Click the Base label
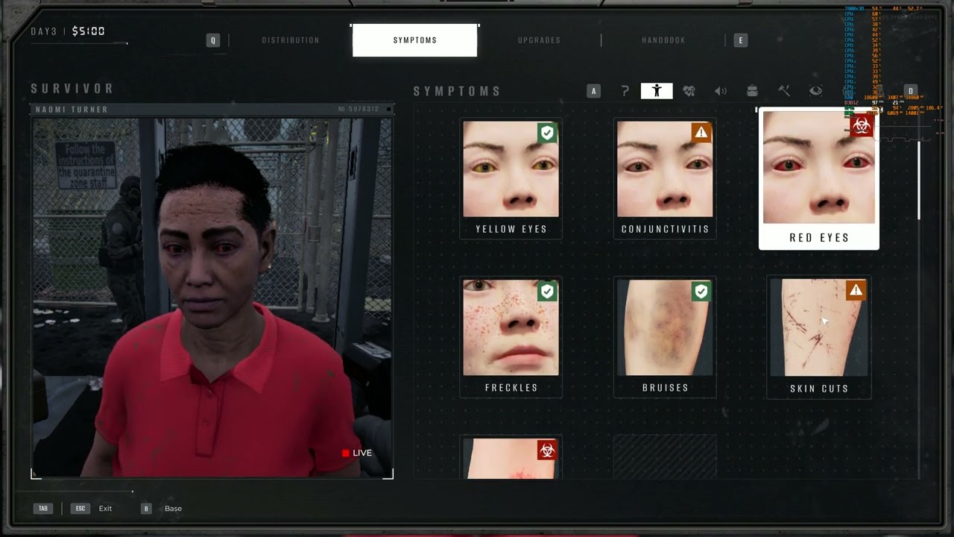The width and height of the screenshot is (954, 537). click(173, 509)
